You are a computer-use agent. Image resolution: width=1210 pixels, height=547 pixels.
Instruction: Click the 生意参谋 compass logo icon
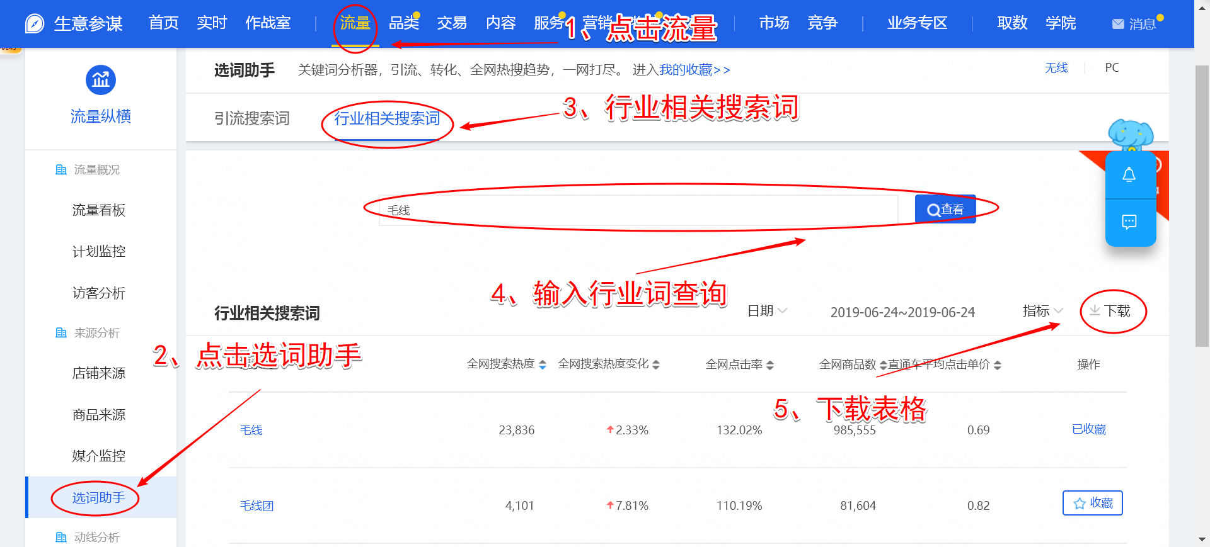[x=34, y=23]
